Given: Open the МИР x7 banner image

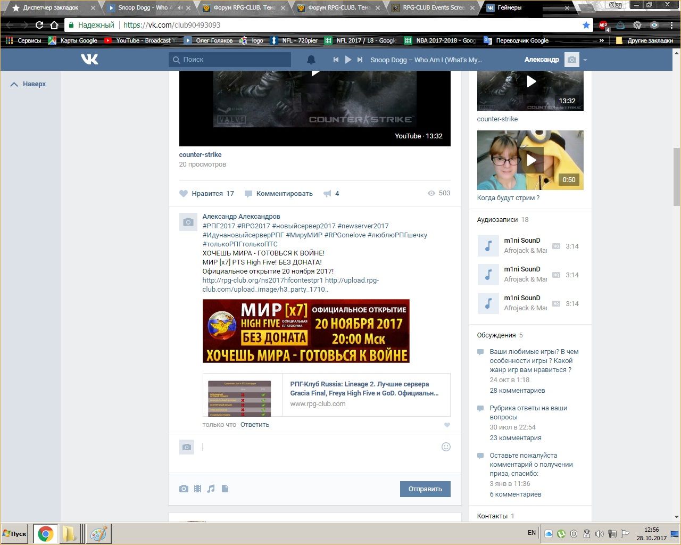Looking at the screenshot, I should [306, 331].
